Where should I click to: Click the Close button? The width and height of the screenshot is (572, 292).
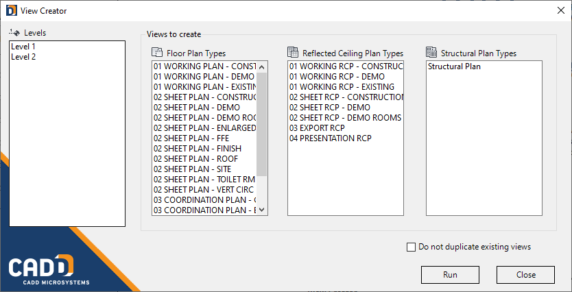(x=525, y=274)
